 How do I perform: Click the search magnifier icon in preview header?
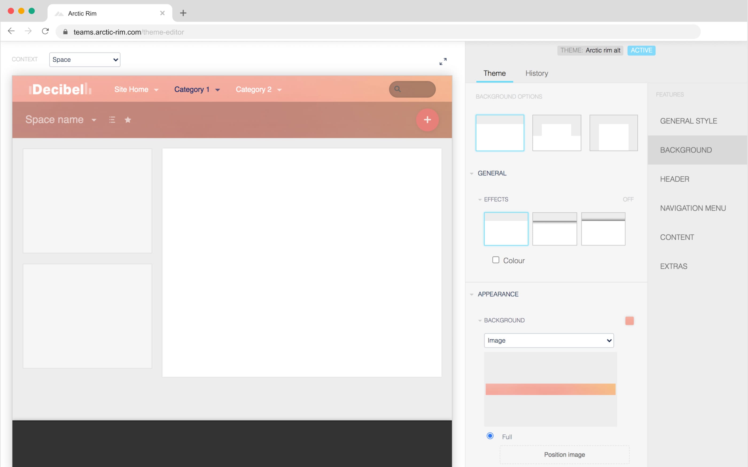point(398,89)
